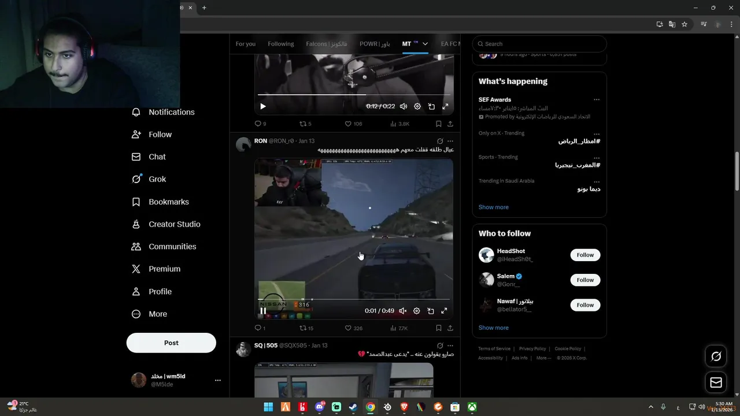
Task: Click Show more under Who to follow
Action: (493, 328)
